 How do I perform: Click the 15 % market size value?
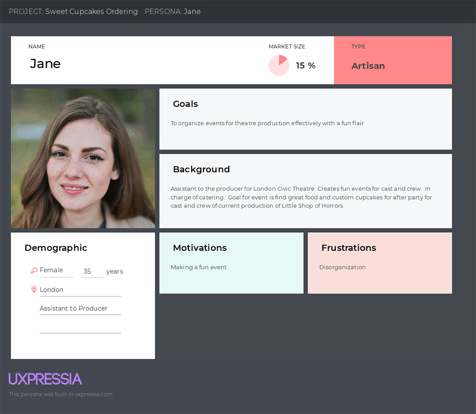point(305,65)
